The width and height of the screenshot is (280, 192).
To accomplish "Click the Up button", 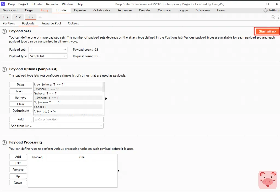I will pos(18,176).
